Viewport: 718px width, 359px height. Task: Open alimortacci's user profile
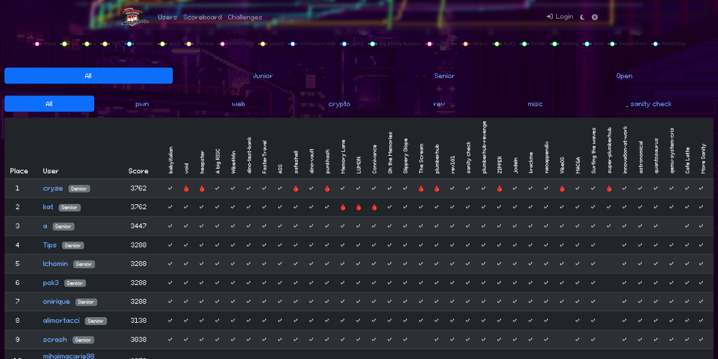click(x=61, y=321)
